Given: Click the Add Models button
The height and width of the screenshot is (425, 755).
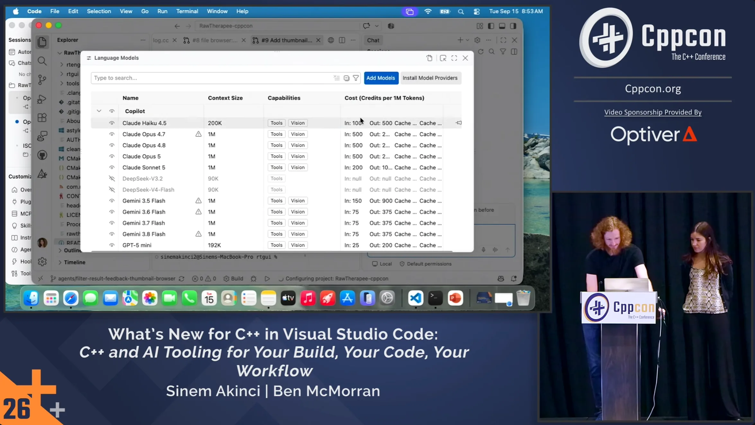Looking at the screenshot, I should click(381, 78).
